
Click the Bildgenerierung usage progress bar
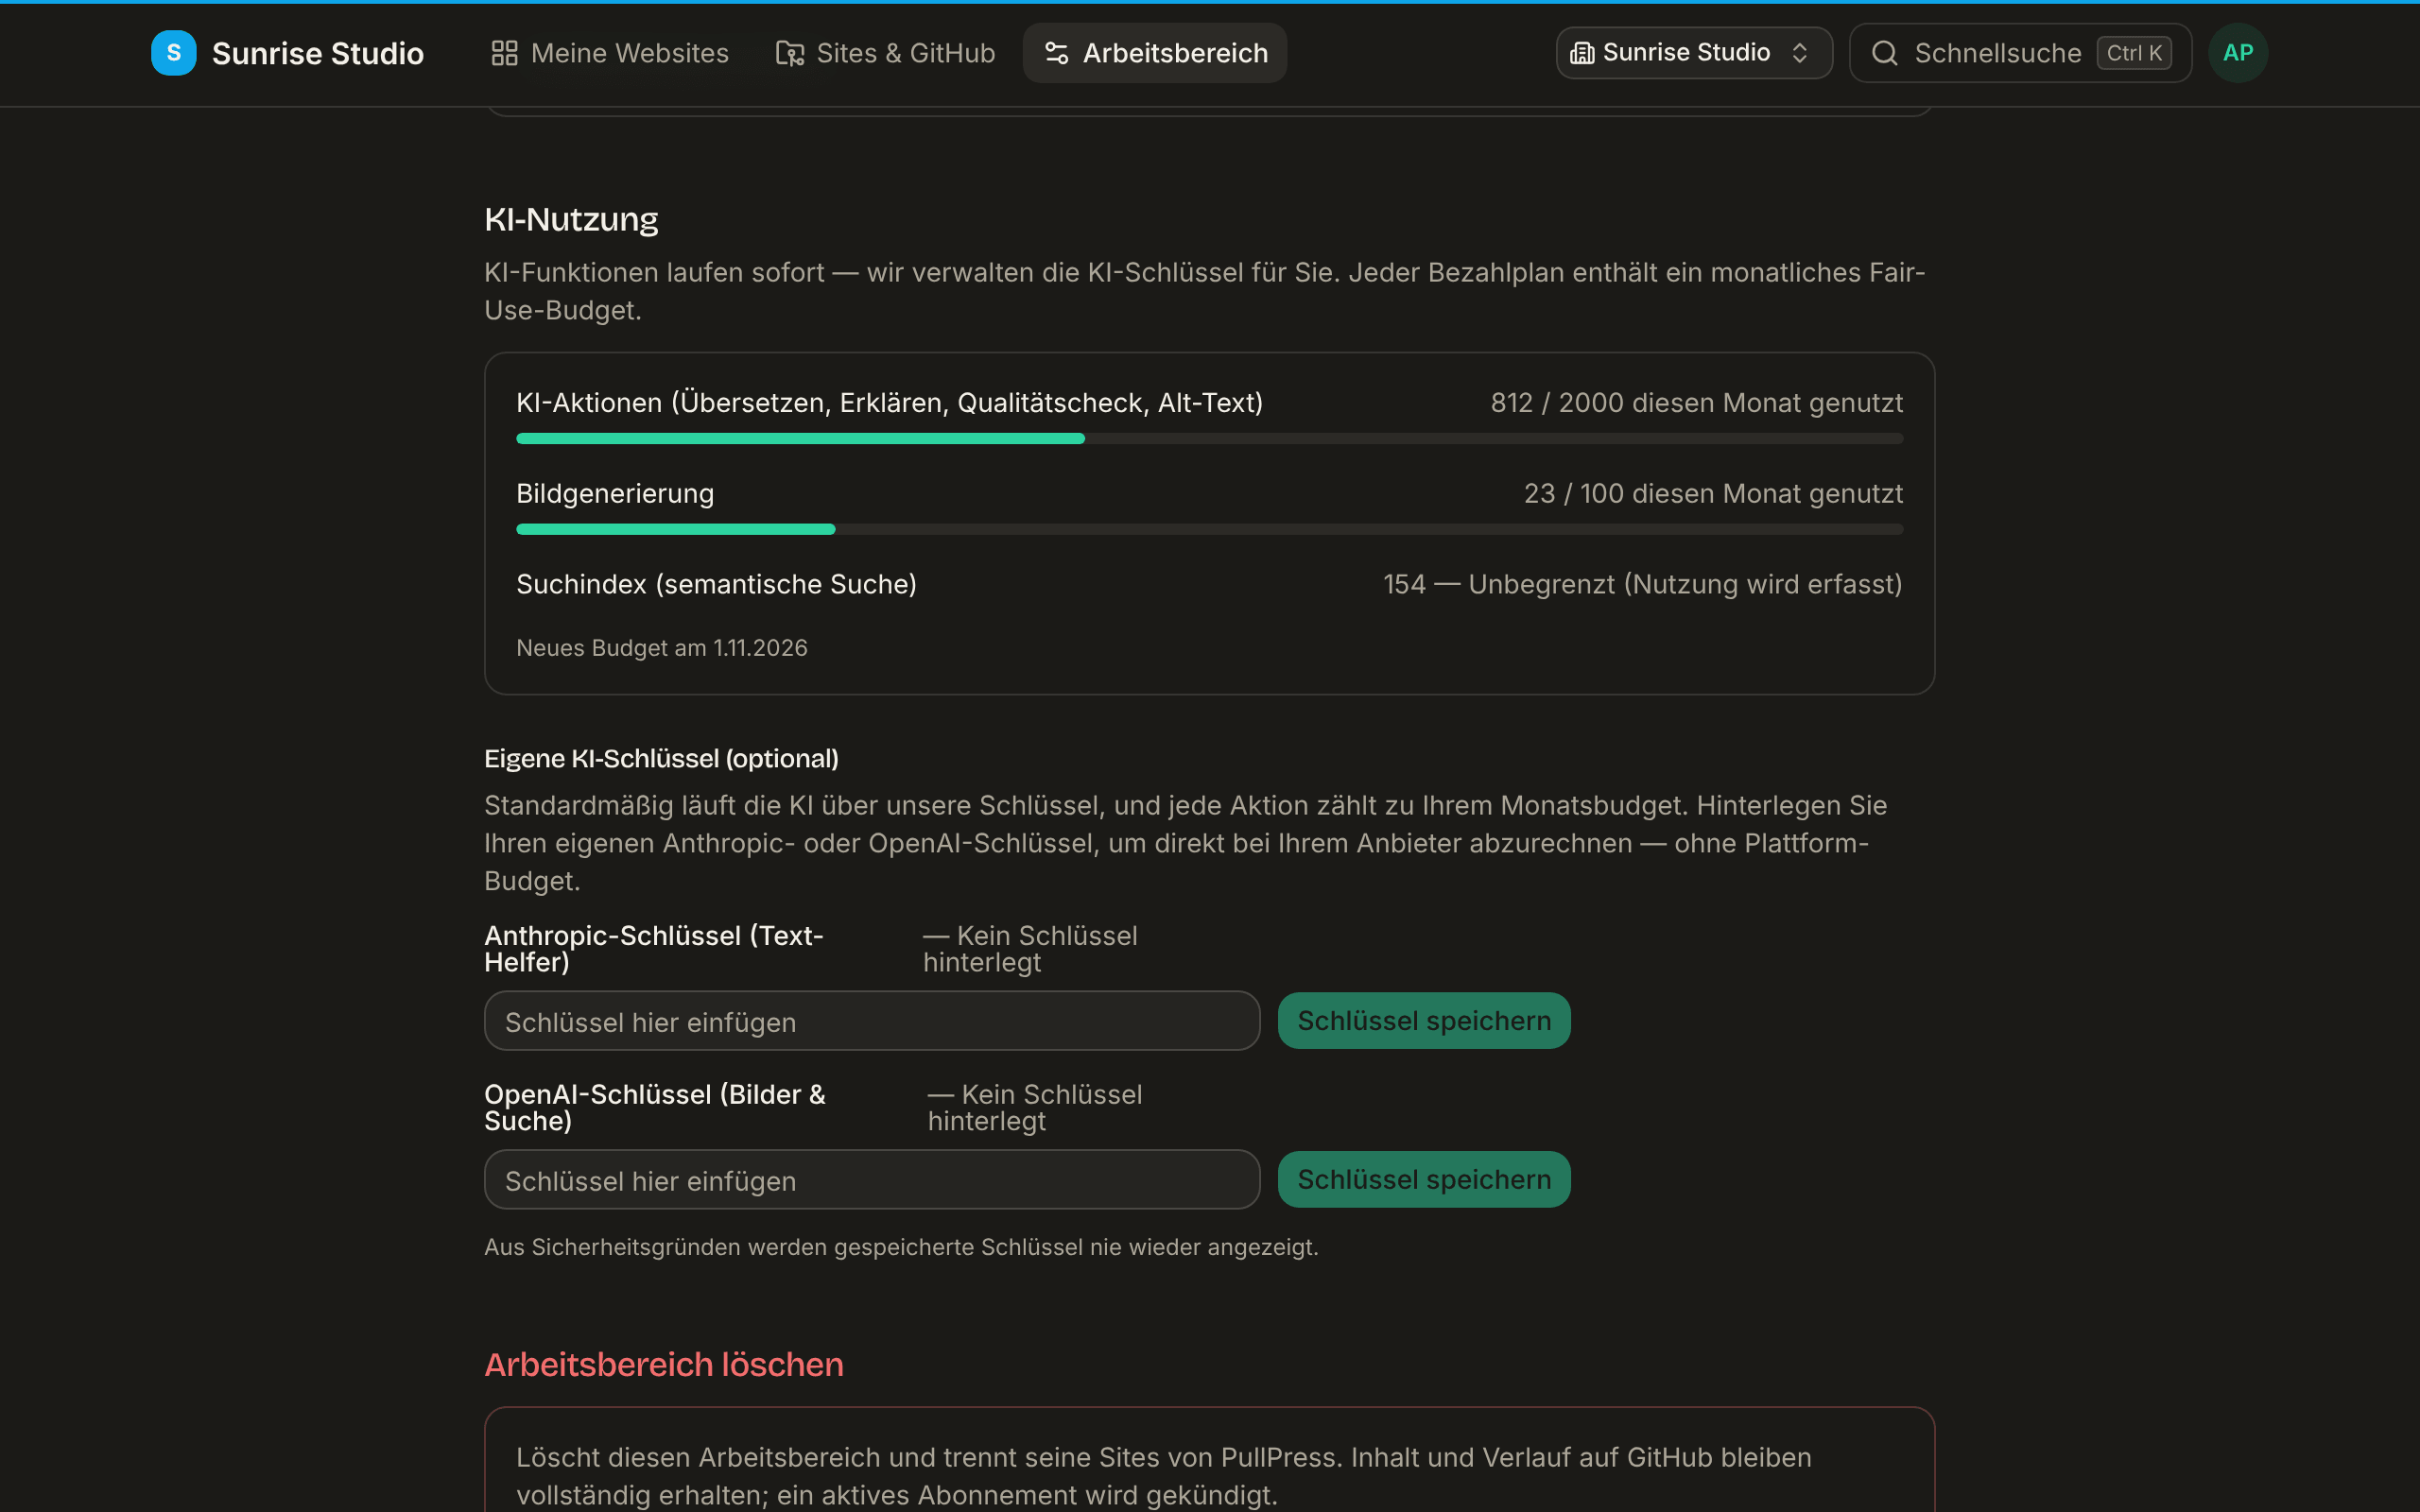pyautogui.click(x=1210, y=529)
